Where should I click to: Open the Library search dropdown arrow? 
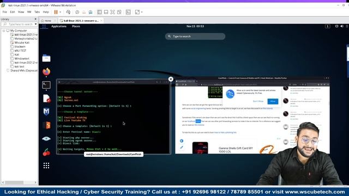(35, 24)
